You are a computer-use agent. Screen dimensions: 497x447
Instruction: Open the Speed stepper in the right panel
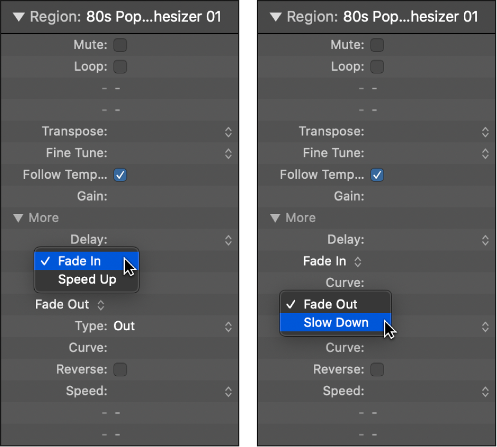pos(485,391)
